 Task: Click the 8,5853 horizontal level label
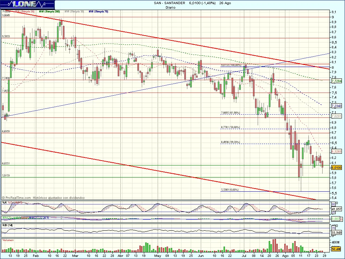6,36
